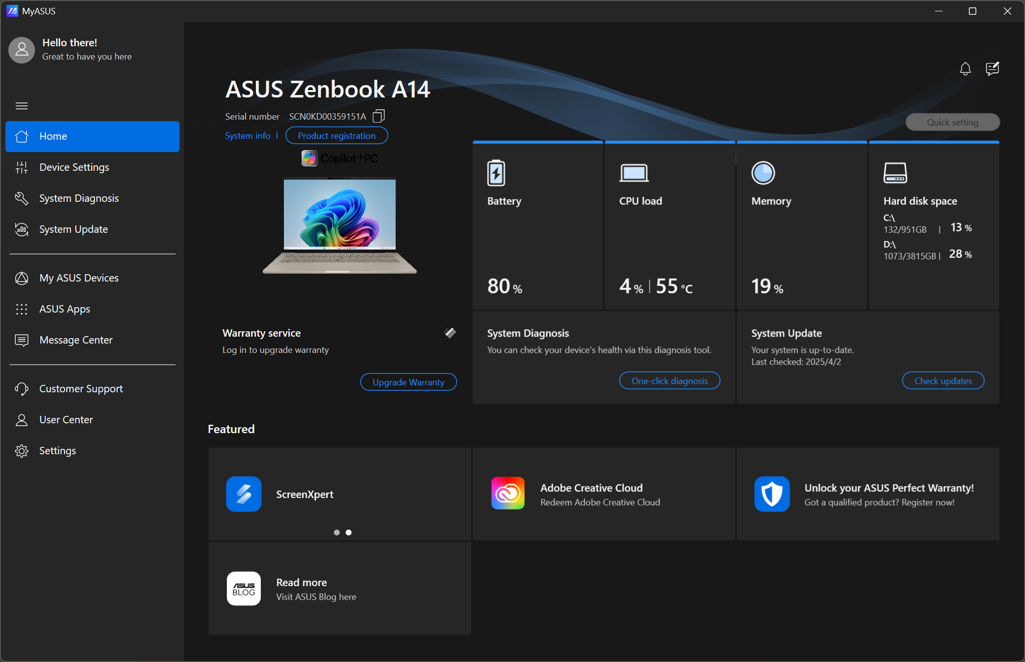This screenshot has height=662, width=1025.
Task: Click the Product registration button
Action: (x=337, y=136)
